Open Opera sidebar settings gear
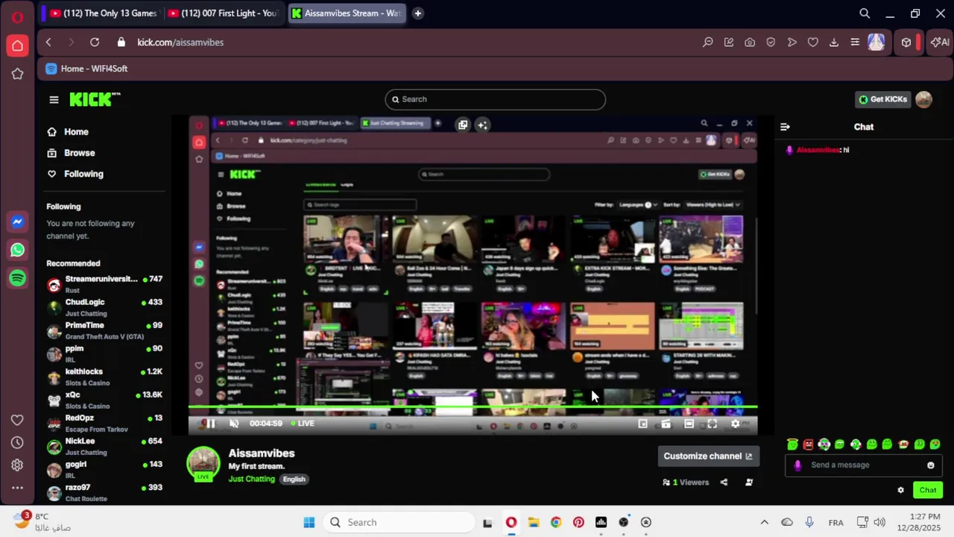Image resolution: width=954 pixels, height=537 pixels. pyautogui.click(x=17, y=465)
